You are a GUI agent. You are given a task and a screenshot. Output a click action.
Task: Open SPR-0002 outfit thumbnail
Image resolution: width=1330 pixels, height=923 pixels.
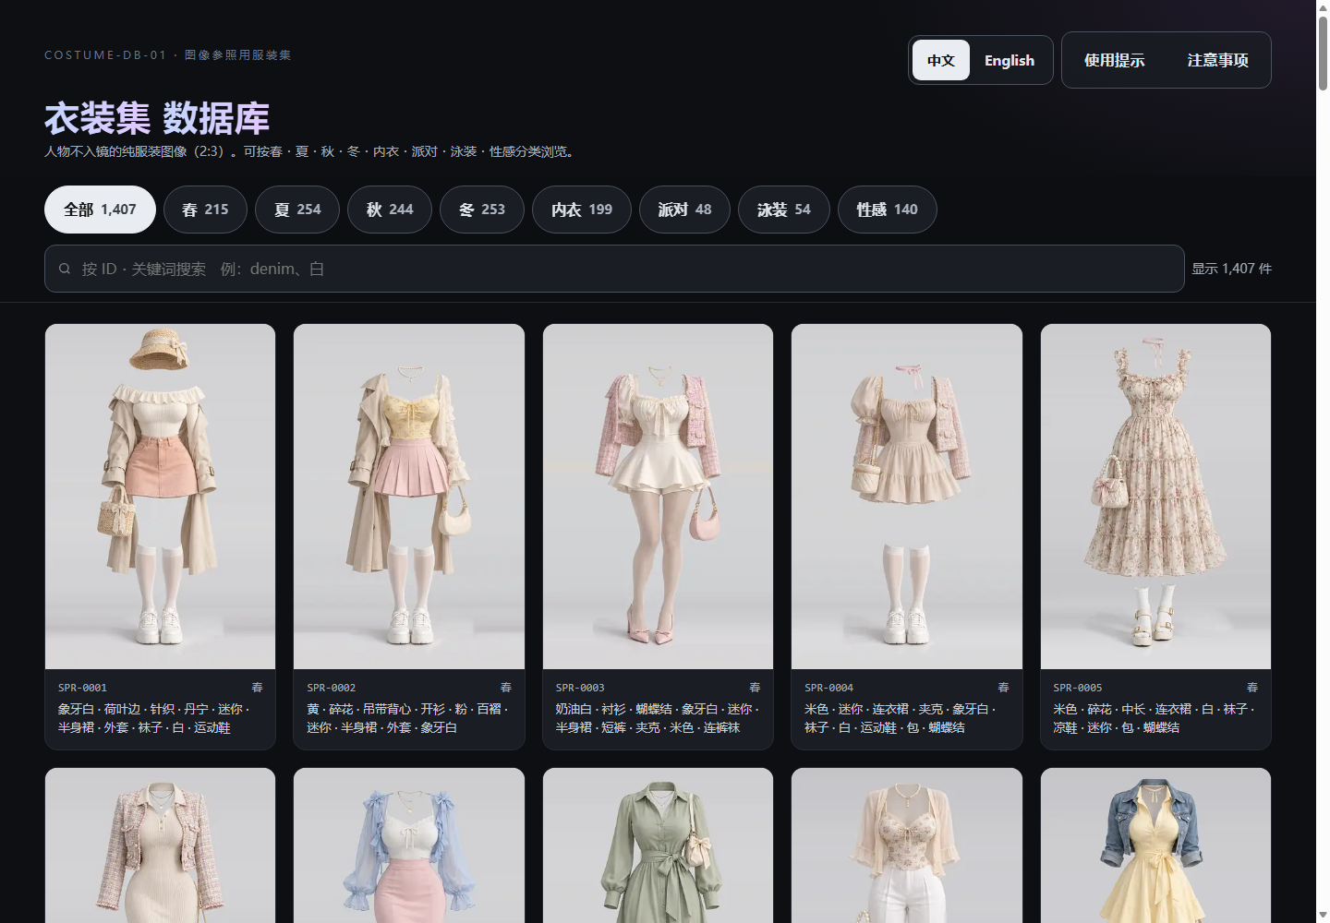coord(409,497)
